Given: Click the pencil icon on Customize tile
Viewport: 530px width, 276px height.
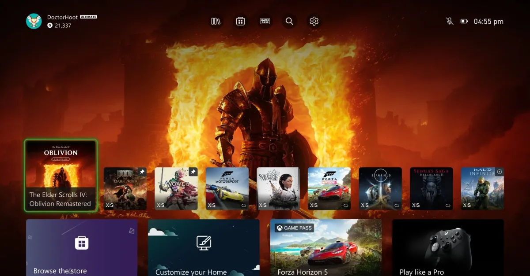Looking at the screenshot, I should pyautogui.click(x=203, y=243).
